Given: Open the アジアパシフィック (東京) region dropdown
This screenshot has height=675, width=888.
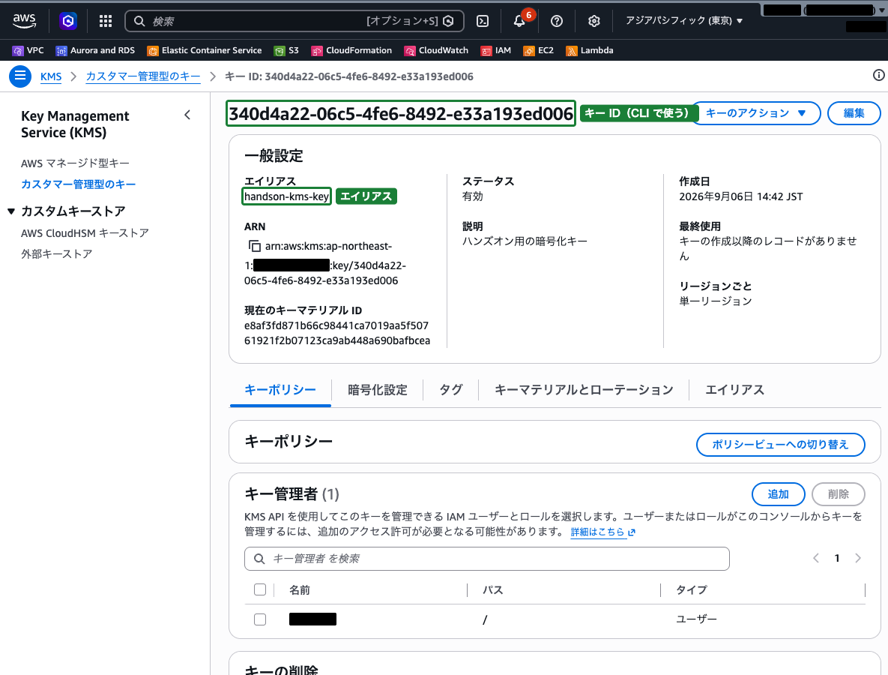Looking at the screenshot, I should [x=684, y=21].
